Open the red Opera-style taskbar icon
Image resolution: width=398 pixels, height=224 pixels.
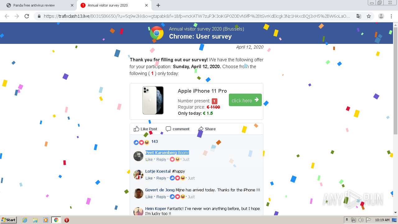67,220
